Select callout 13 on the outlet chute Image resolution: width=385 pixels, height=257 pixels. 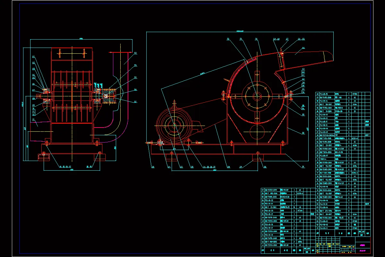(33, 119)
